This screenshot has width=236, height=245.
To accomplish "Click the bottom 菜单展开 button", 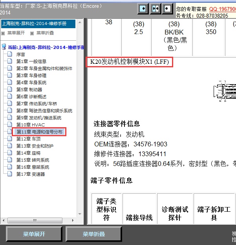I will (x=34, y=234).
